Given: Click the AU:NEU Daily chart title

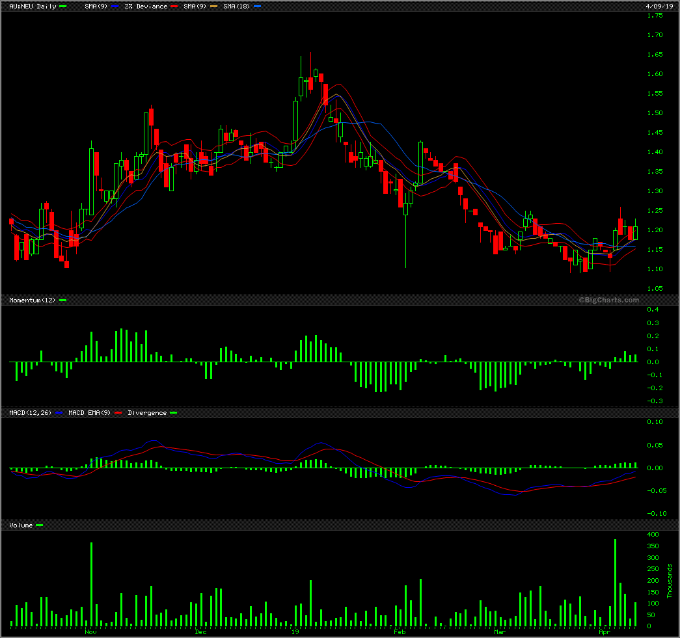Looking at the screenshot, I should [x=33, y=6].
